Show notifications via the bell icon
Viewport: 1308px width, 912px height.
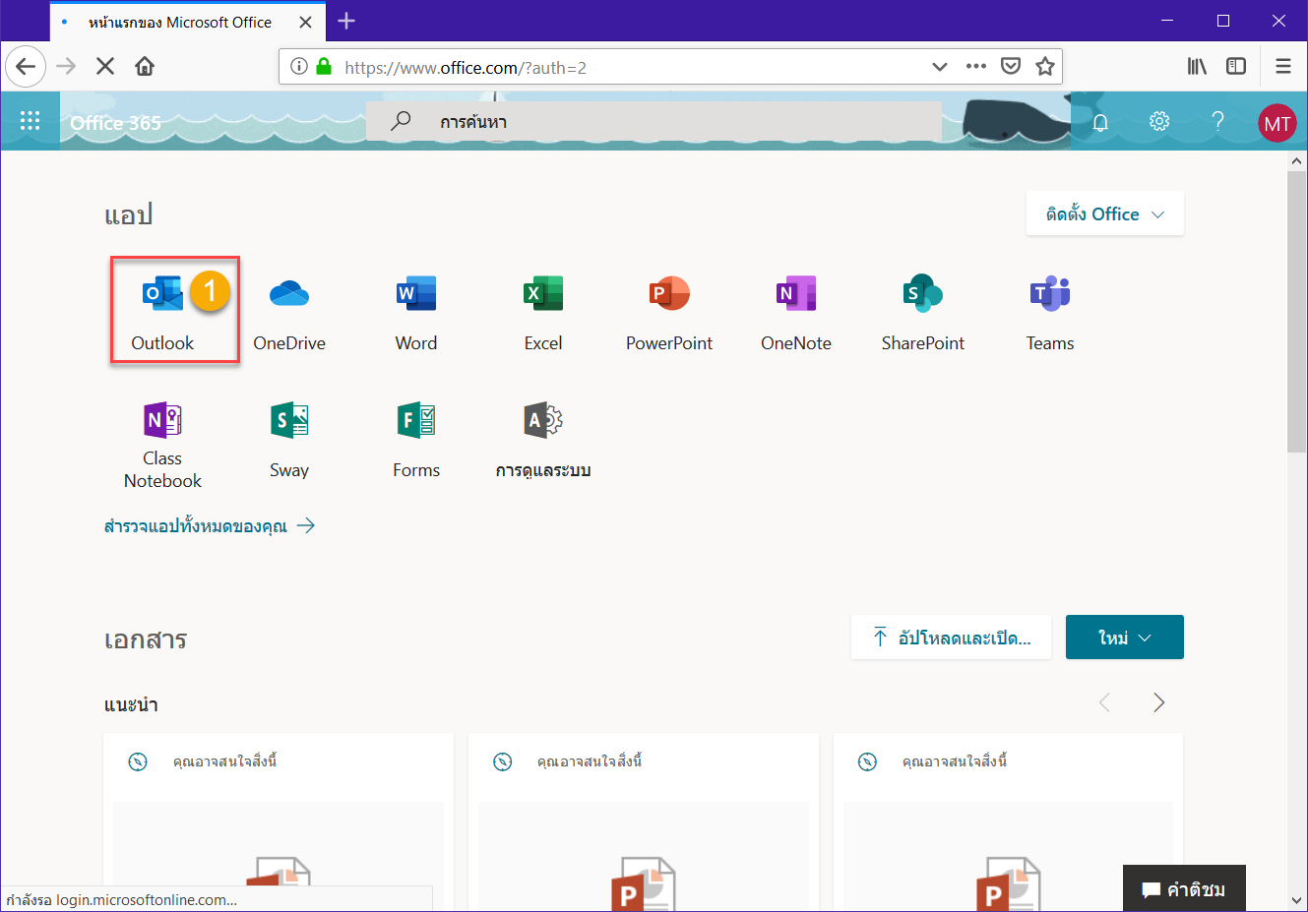coord(1100,122)
